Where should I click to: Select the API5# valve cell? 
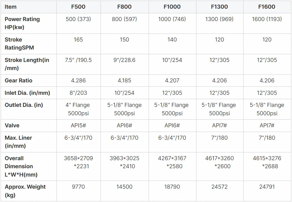click(x=79, y=125)
